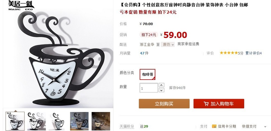Select the fifth thumbnail with dark background

coord(101,121)
